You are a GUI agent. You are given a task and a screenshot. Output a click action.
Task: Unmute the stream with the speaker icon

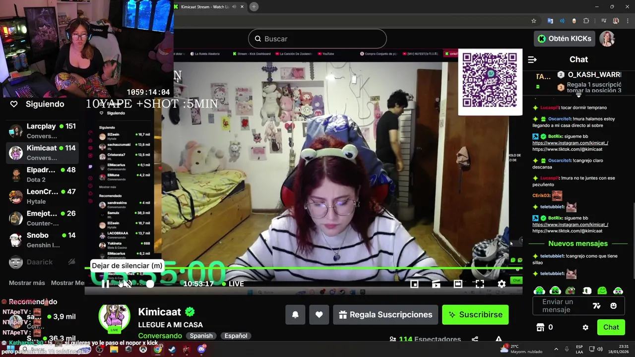127,284
